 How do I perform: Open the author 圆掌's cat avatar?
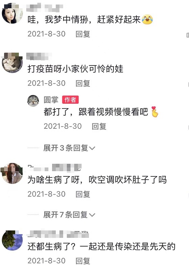coord(33,101)
